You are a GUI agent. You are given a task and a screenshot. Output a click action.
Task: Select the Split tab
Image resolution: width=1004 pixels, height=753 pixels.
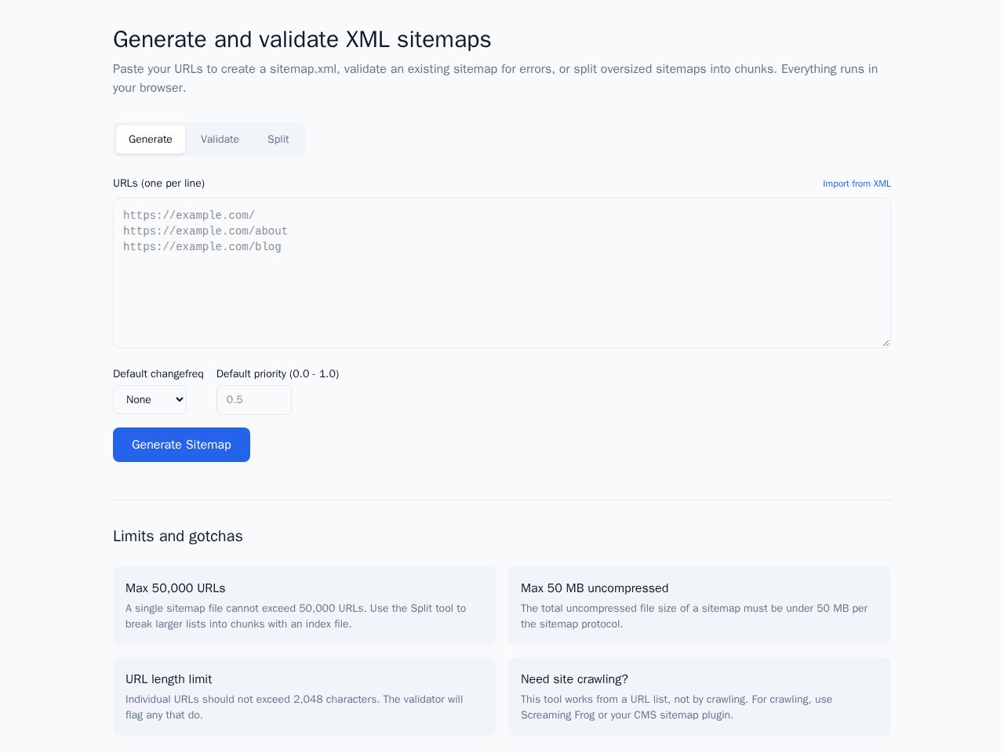(278, 140)
